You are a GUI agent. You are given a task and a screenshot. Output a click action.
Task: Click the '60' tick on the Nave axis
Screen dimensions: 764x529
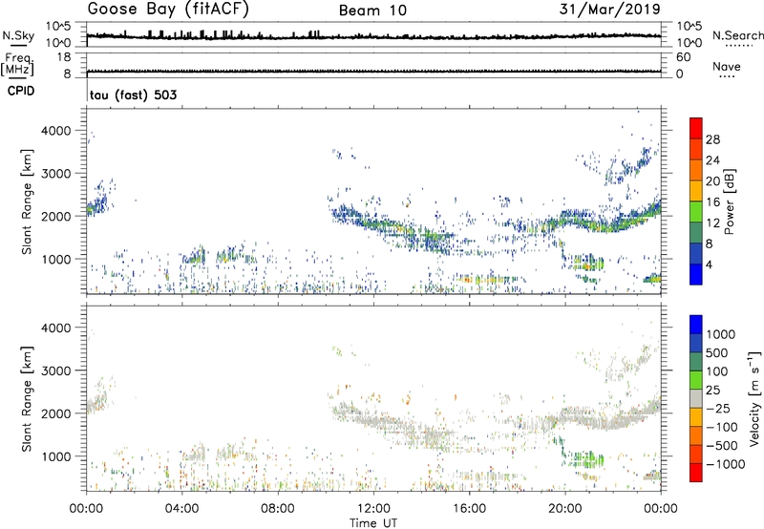(683, 57)
